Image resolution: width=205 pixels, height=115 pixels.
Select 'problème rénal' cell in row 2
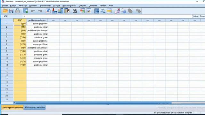37,27
